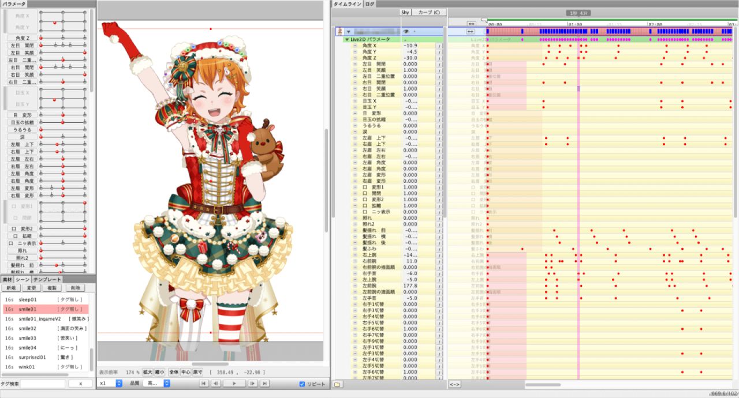Adjust the 左目 笑顔 parameter slider

62,52
